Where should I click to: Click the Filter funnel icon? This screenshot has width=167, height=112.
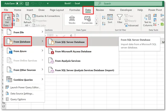(x=120, y=17)
